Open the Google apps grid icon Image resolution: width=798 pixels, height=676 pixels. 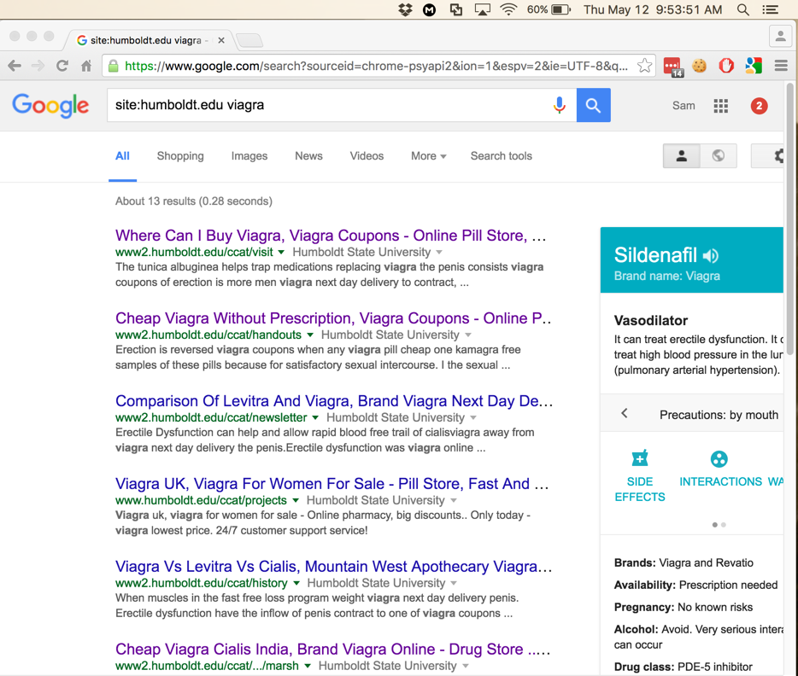pos(720,106)
